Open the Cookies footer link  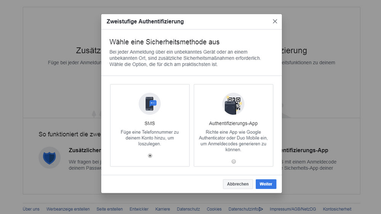pos(214,209)
